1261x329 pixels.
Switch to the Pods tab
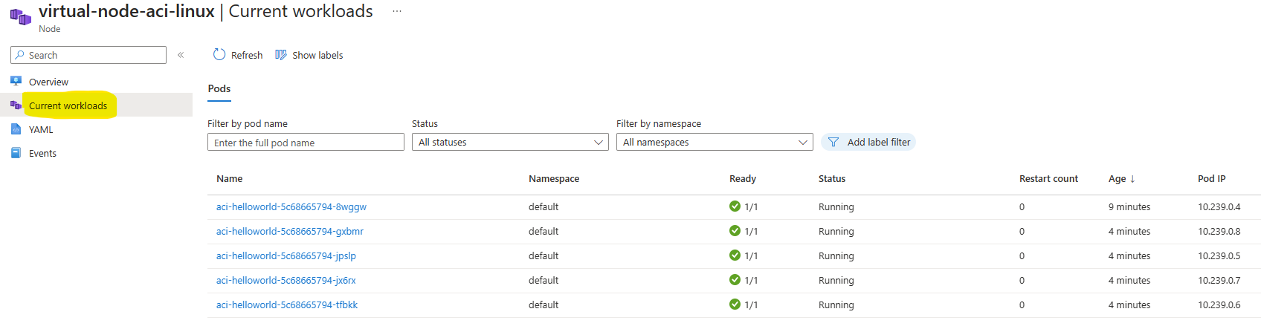click(219, 88)
